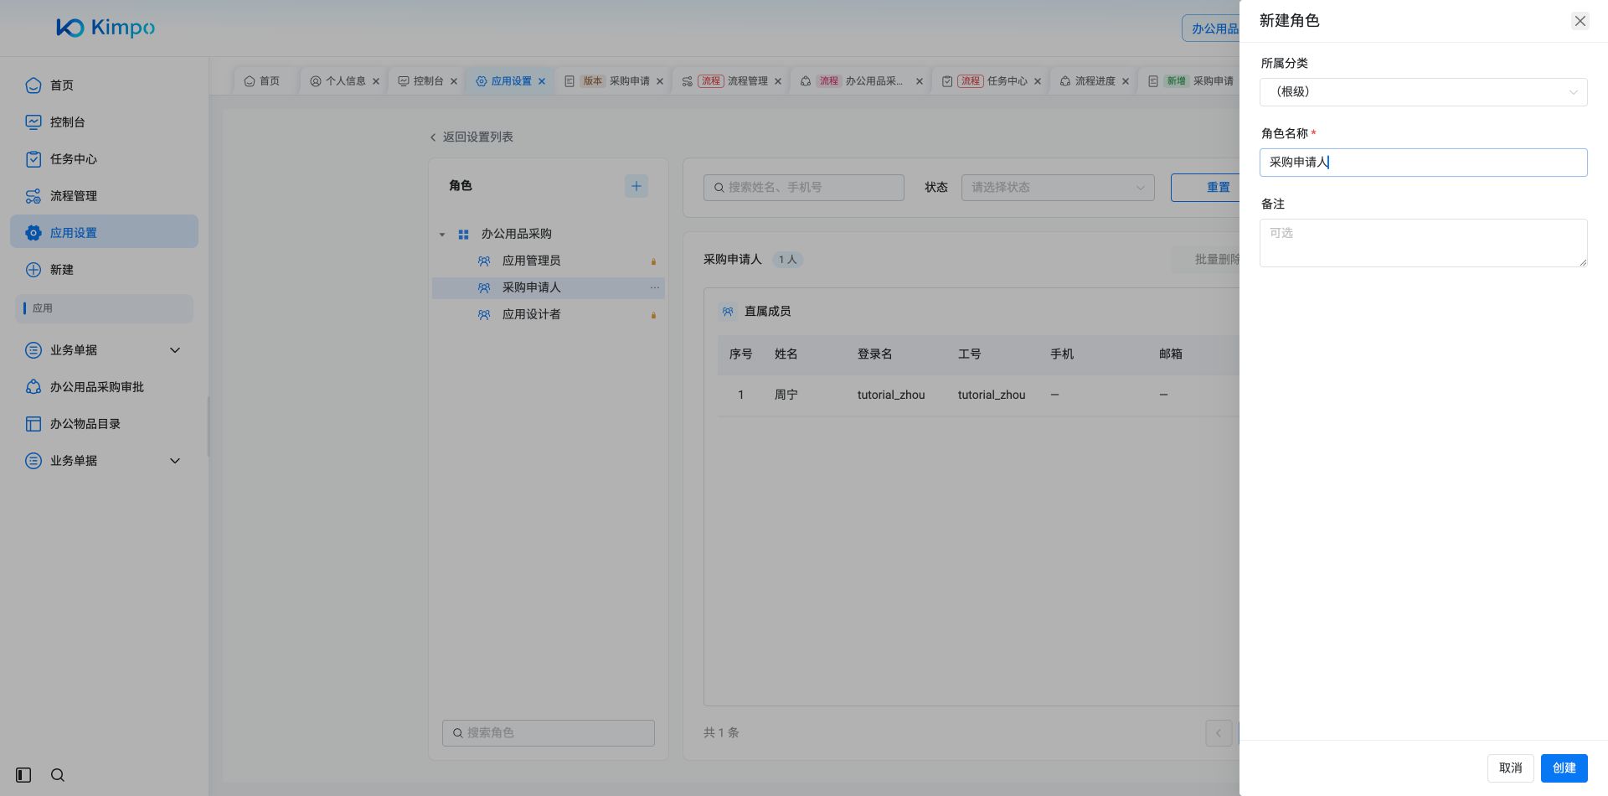
Task: Click the previous page arrow
Action: [x=1219, y=733]
